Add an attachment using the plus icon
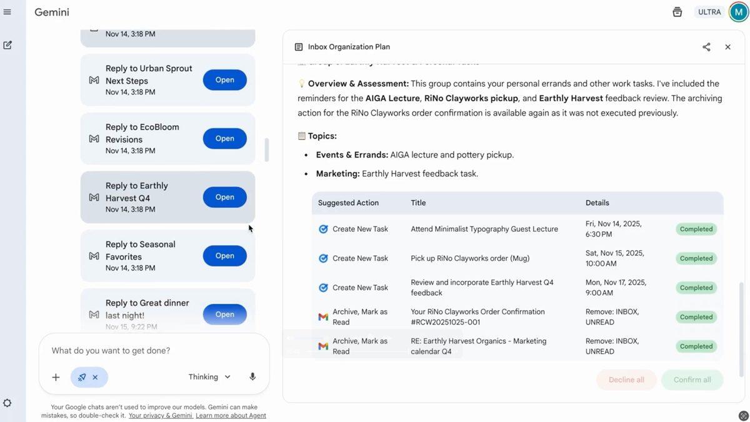The height and width of the screenshot is (422, 750). click(x=56, y=377)
